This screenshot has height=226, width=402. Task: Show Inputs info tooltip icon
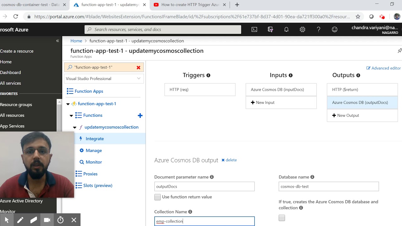pyautogui.click(x=291, y=75)
